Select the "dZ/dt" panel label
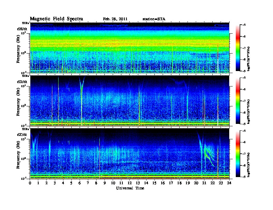Viewport: 273px width, 210px height. (22, 135)
